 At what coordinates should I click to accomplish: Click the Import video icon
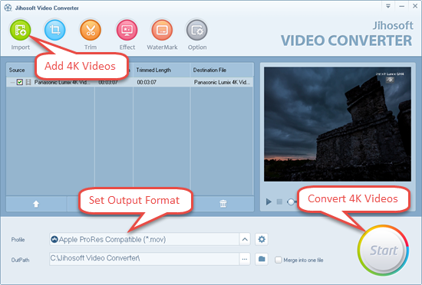(21, 30)
